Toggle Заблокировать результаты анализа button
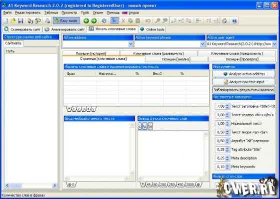The height and width of the screenshot is (199, 280). click(243, 90)
